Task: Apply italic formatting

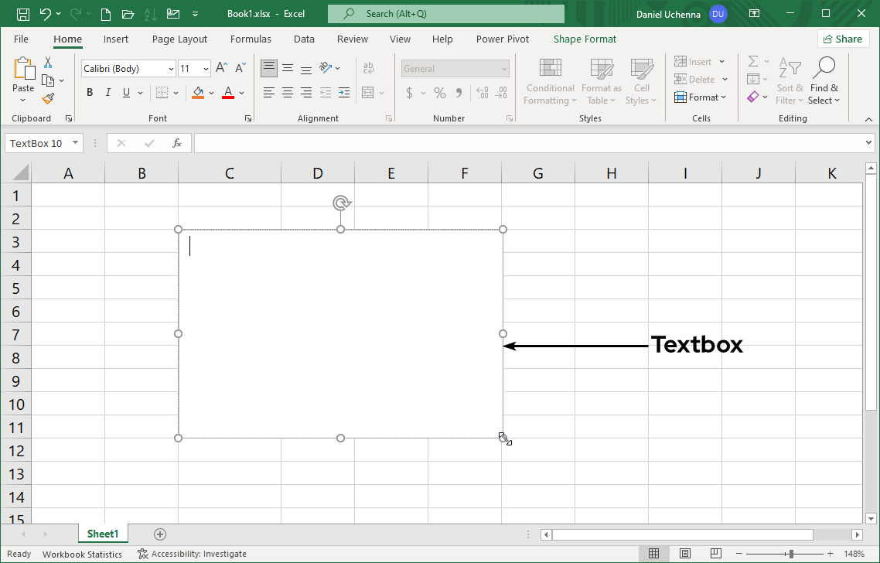Action: click(107, 92)
